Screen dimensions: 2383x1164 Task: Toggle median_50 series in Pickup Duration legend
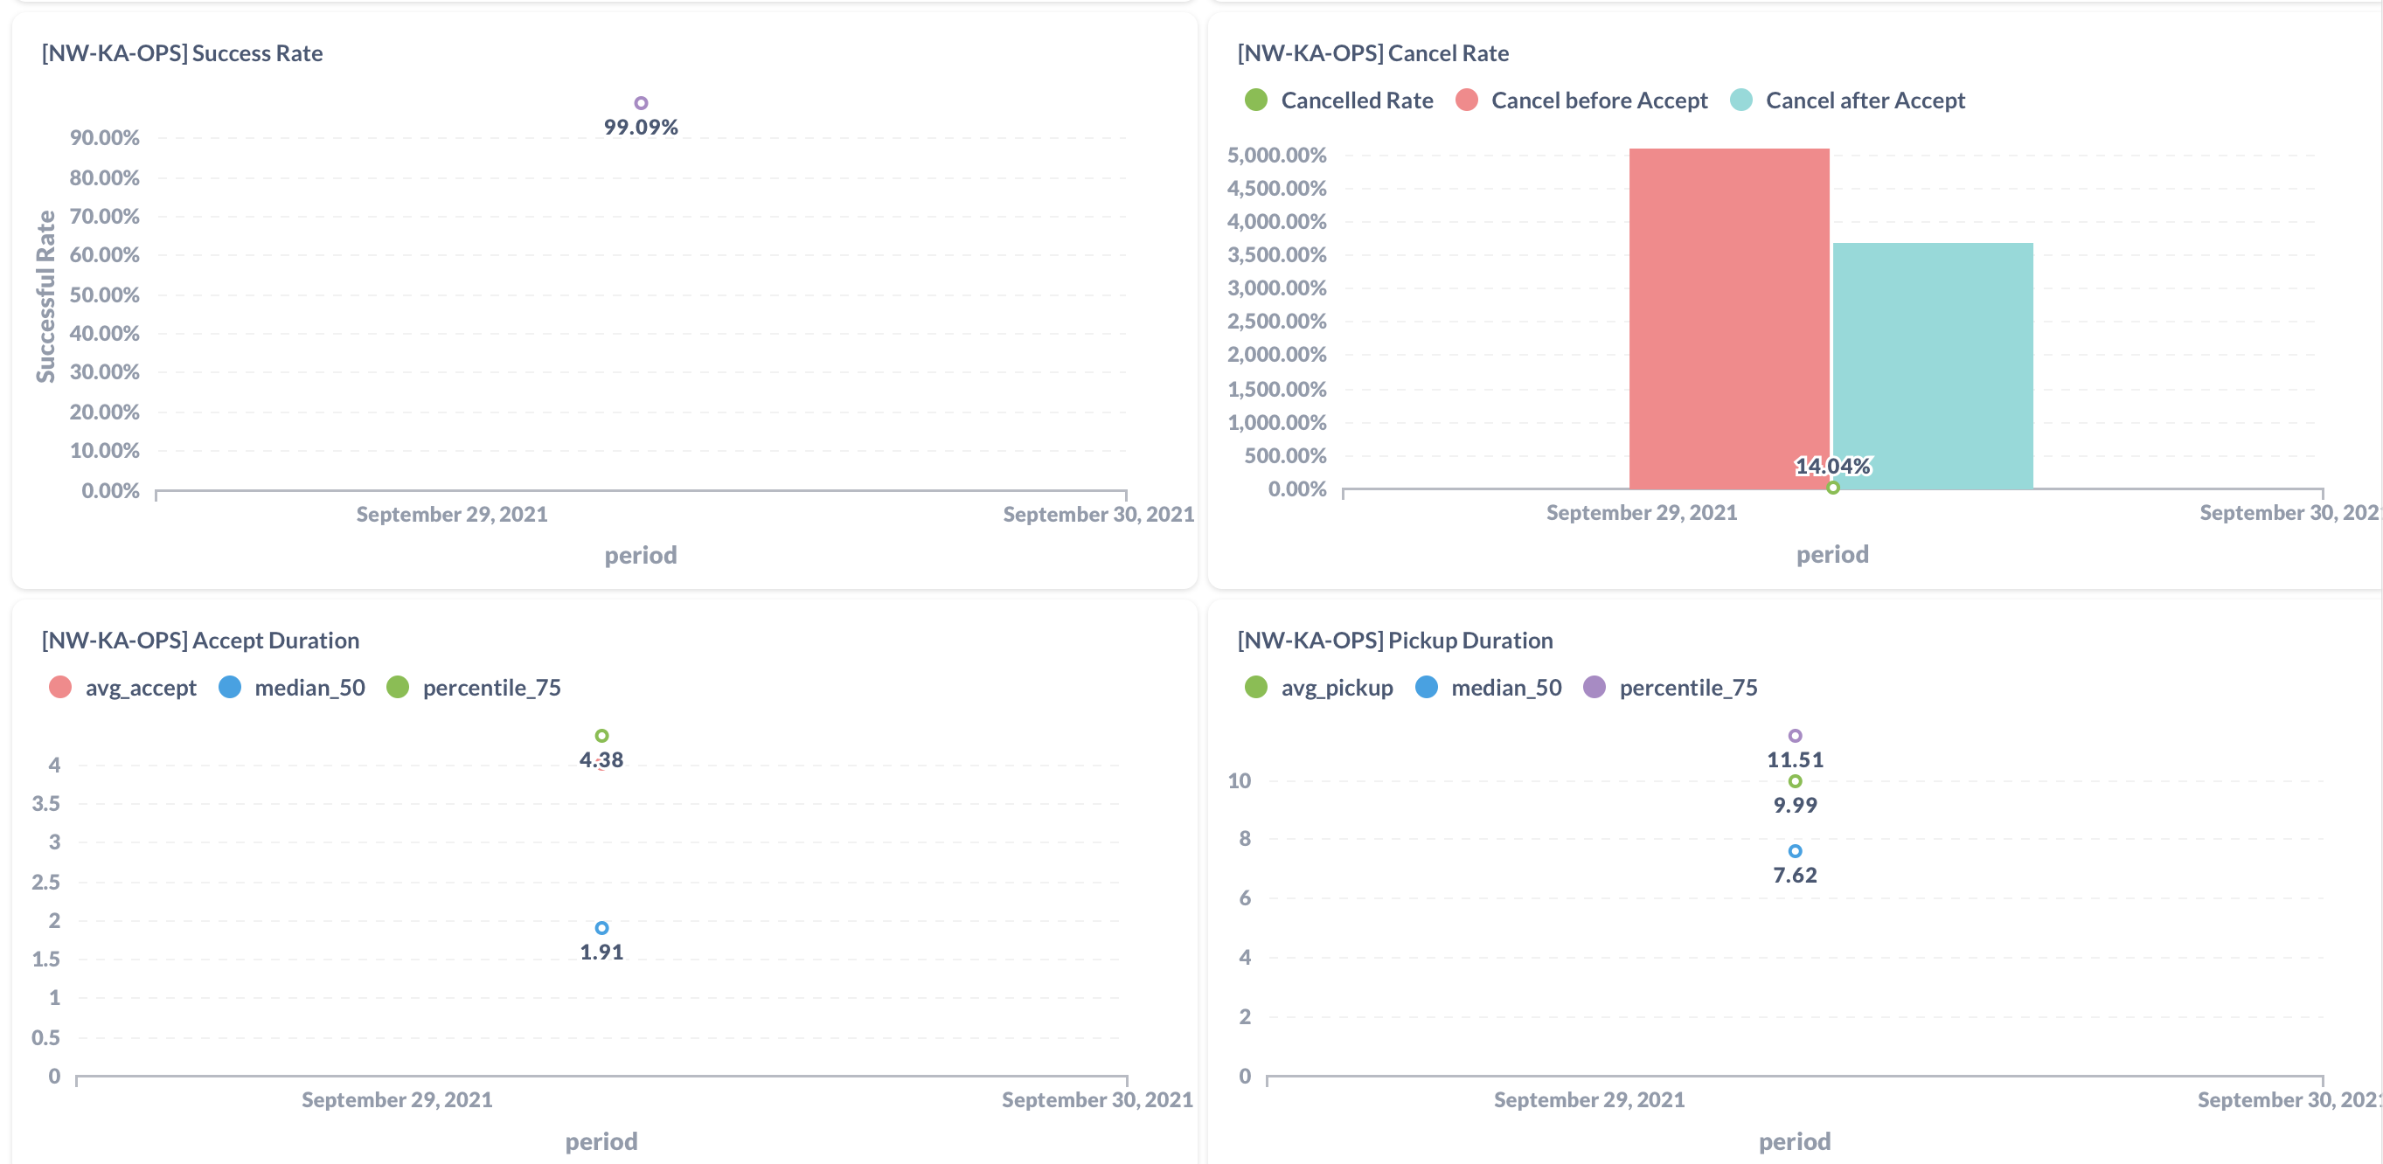[1505, 687]
